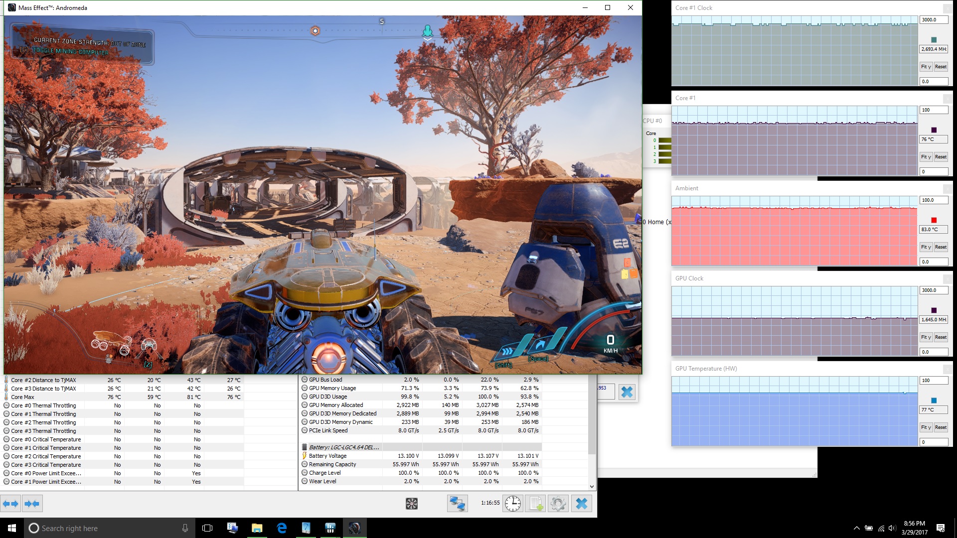This screenshot has width=957, height=538.
Task: Click teal color swatch in Core #1 Clock graph
Action: click(934, 40)
